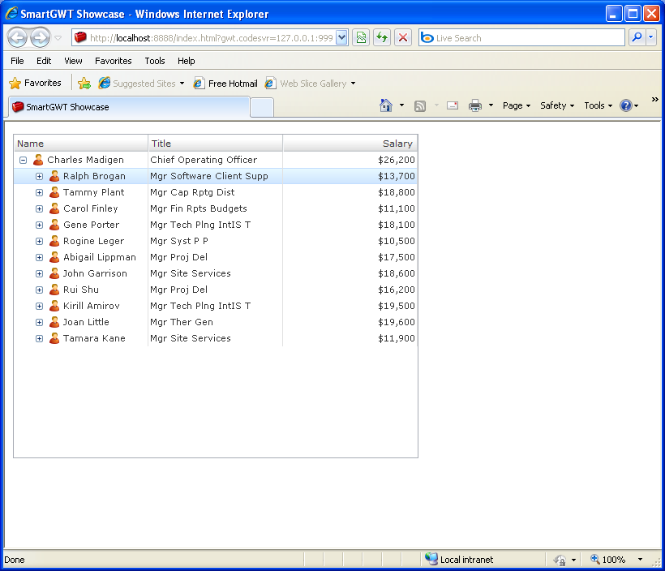
Task: Click the Read Mail envelope icon
Action: [453, 105]
